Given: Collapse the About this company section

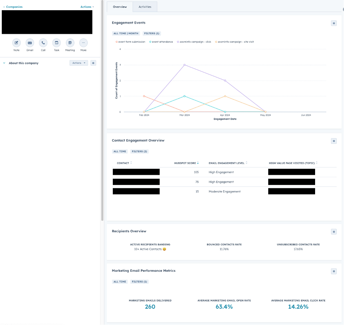Looking at the screenshot, I should click(4, 63).
